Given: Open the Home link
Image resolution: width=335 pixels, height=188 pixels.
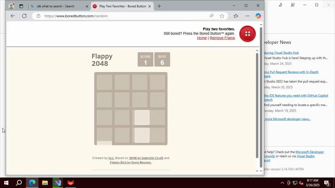Looking at the screenshot, I should [x=202, y=38].
